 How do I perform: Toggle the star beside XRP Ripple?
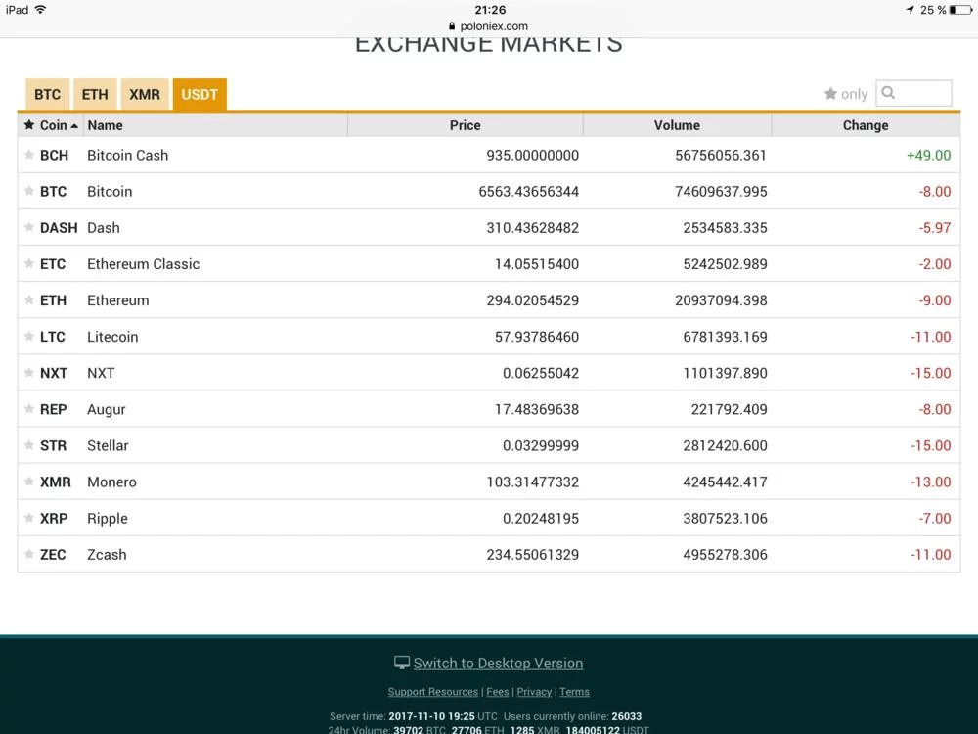click(28, 518)
